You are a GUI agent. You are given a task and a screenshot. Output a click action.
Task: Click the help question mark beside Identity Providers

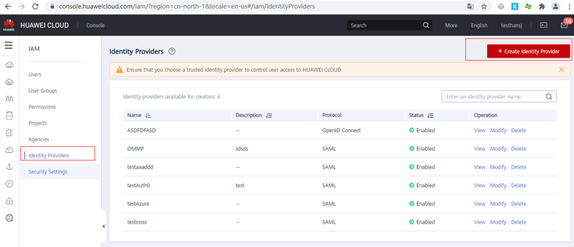(x=172, y=52)
